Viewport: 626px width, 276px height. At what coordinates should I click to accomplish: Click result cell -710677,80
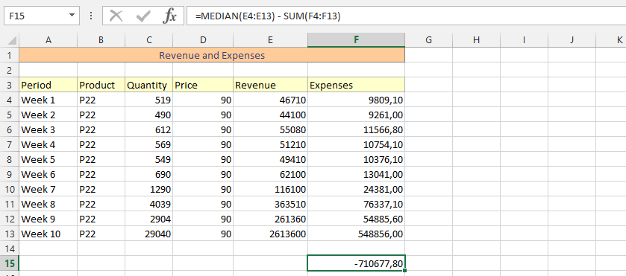point(356,263)
